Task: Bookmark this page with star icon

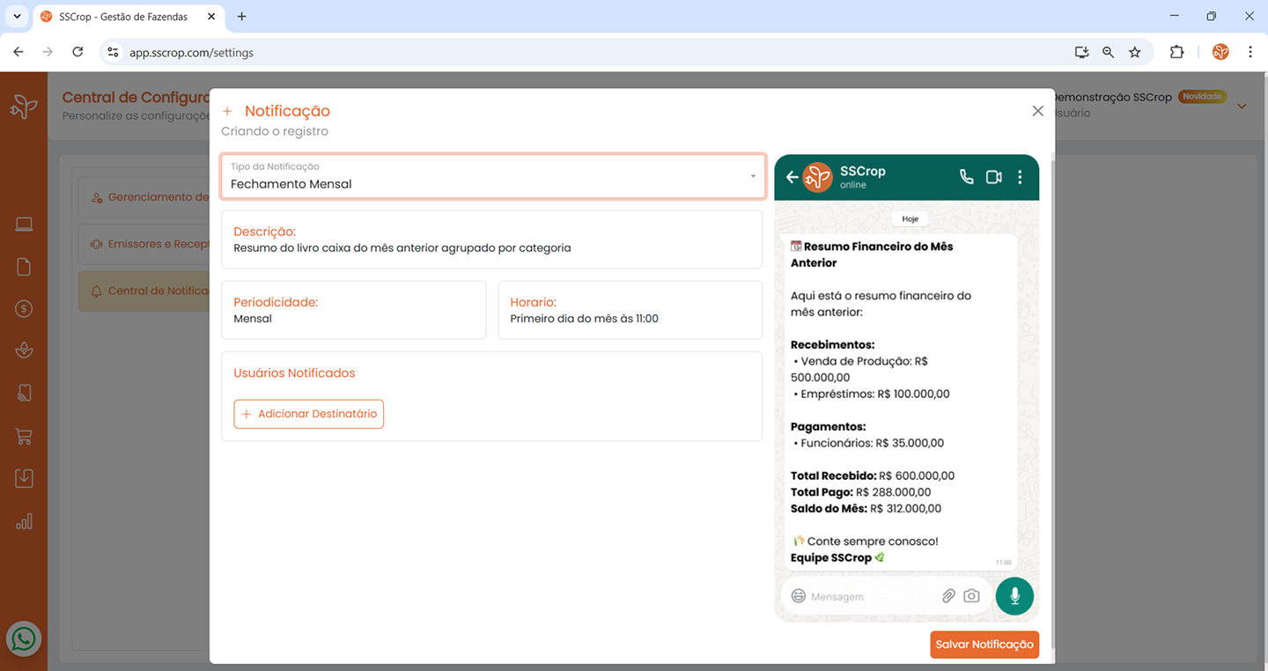Action: pos(1135,52)
